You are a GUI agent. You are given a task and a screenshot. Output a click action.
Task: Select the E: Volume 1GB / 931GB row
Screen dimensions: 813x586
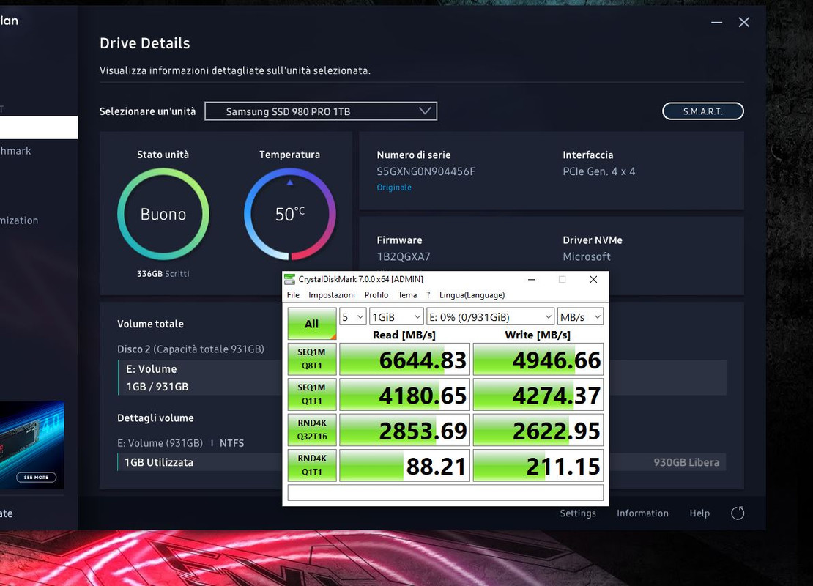tap(200, 377)
